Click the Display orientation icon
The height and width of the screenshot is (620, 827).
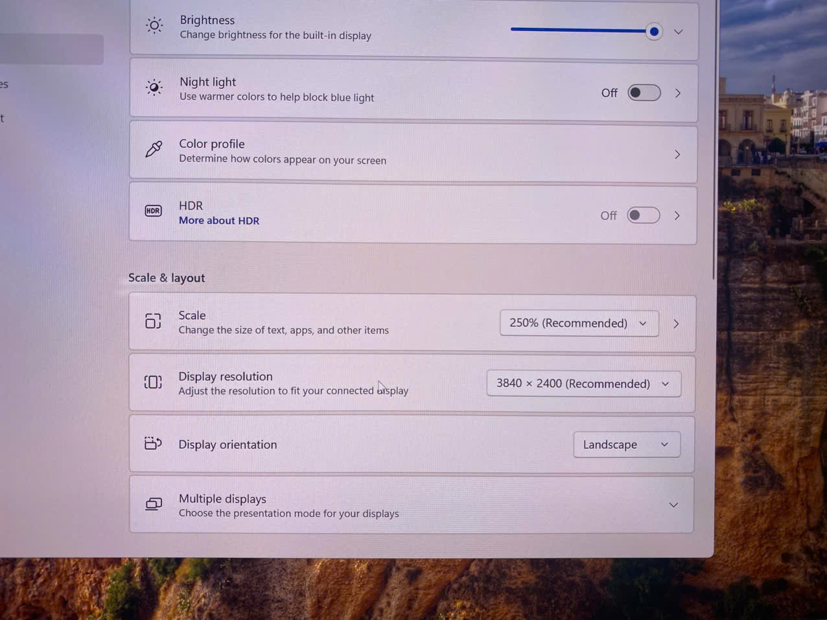coord(153,443)
